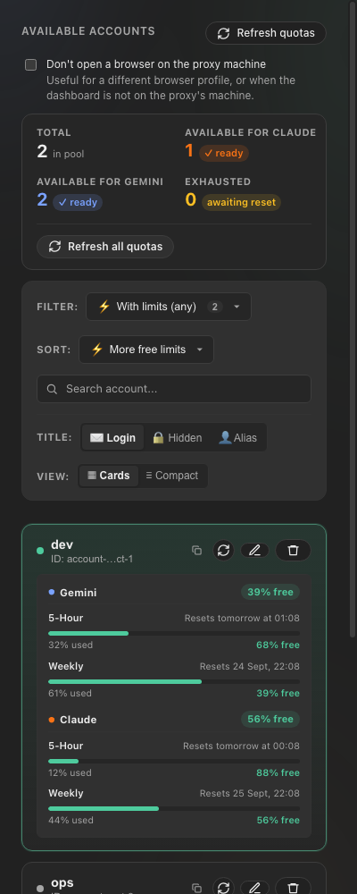This screenshot has height=894, width=357.
Task: Edit the dev account
Action: pos(254,550)
